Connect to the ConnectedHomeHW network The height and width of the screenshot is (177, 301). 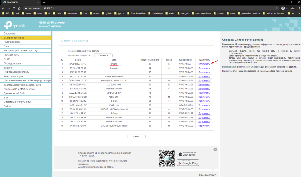(204, 77)
